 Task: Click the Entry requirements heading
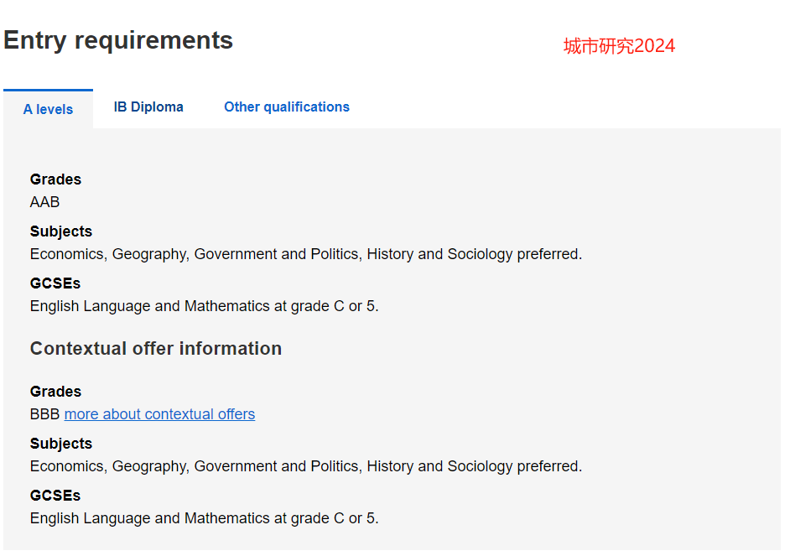[x=118, y=40]
